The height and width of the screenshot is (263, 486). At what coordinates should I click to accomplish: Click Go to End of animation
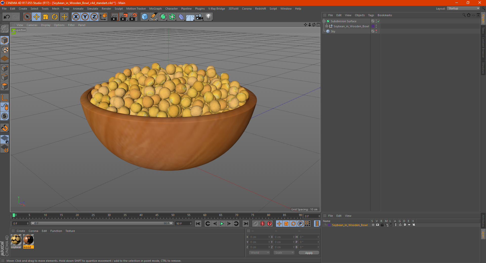tap(246, 224)
